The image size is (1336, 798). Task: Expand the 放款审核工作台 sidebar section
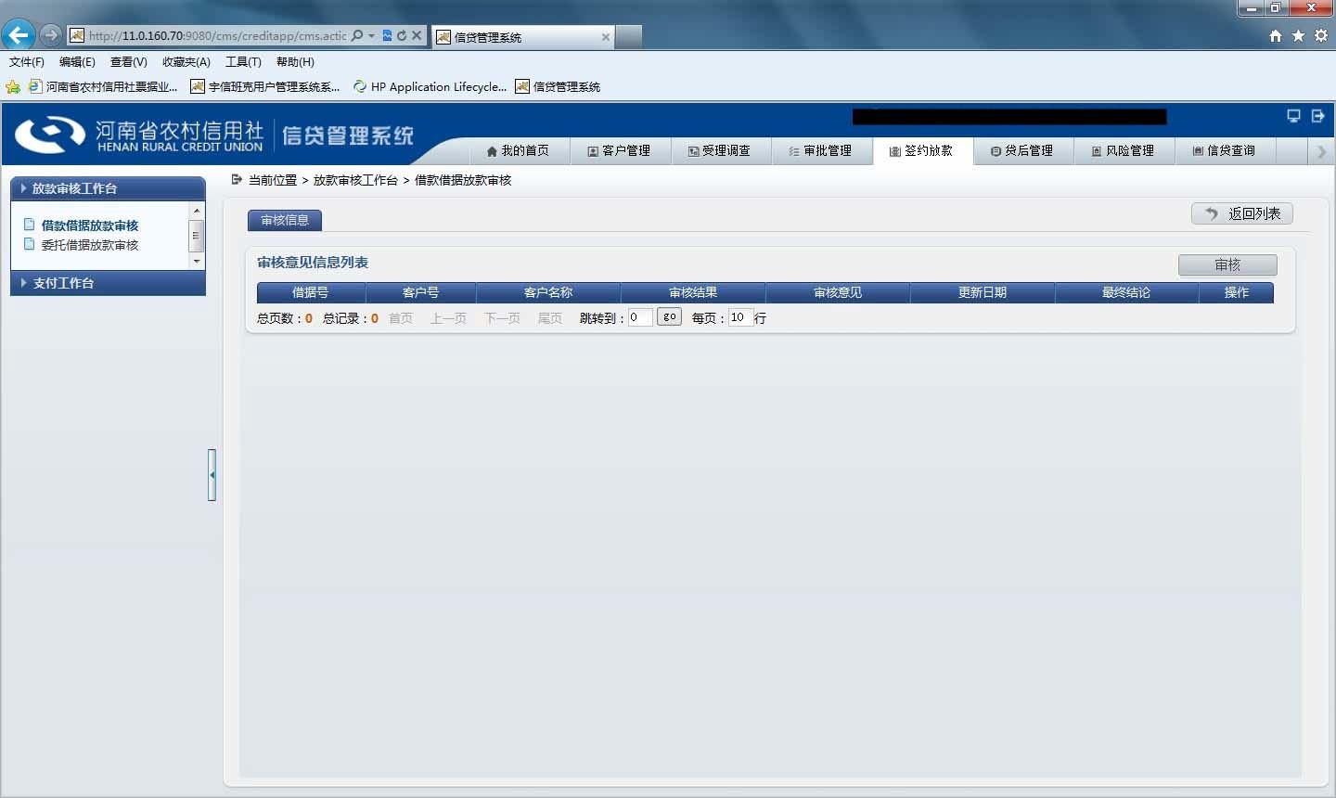[x=108, y=188]
